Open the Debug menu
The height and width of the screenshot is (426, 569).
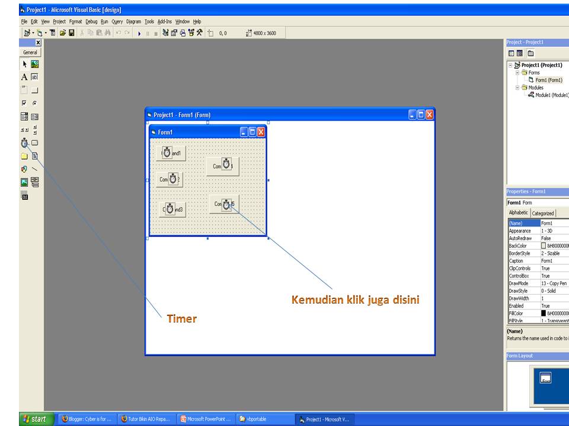[91, 21]
